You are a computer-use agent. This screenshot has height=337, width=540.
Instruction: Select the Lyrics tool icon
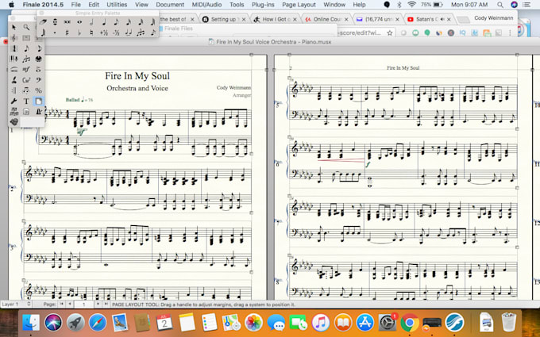point(14,80)
